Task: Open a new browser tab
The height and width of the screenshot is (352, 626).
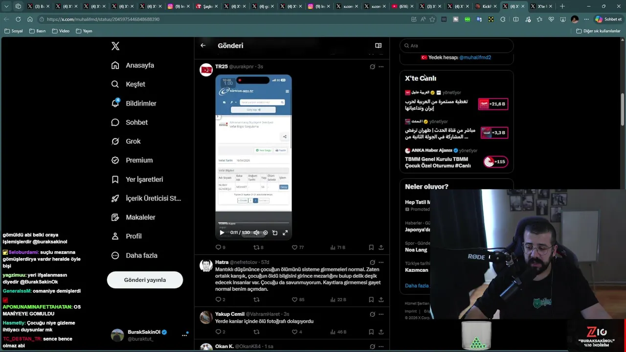Action: pyautogui.click(x=562, y=6)
